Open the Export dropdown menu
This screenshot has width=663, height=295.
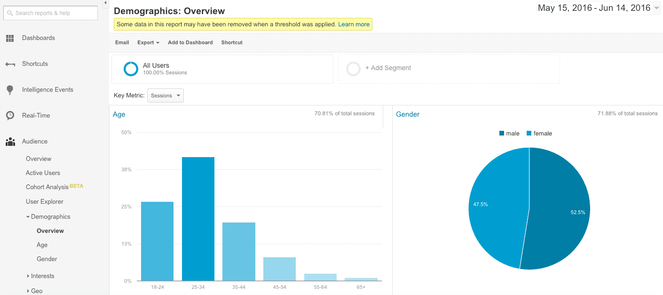coord(148,42)
